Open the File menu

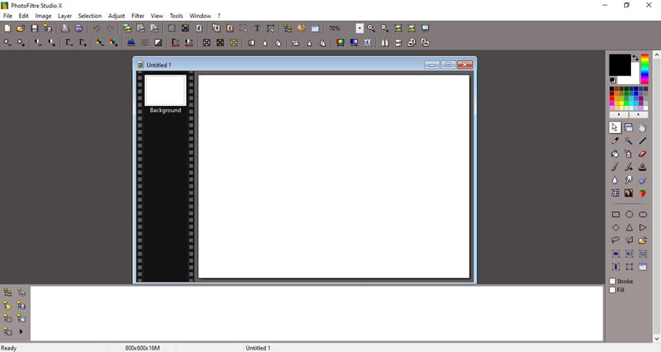click(8, 15)
